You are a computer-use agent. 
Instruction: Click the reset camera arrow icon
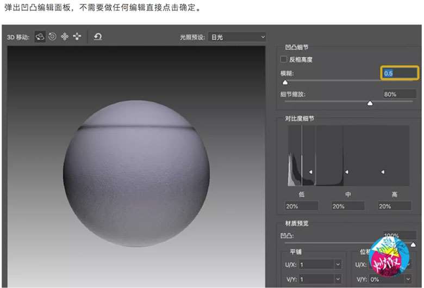(x=98, y=36)
